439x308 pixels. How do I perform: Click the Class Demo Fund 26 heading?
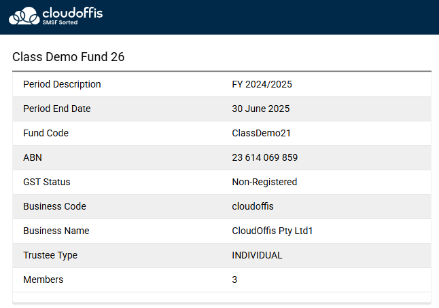click(68, 57)
